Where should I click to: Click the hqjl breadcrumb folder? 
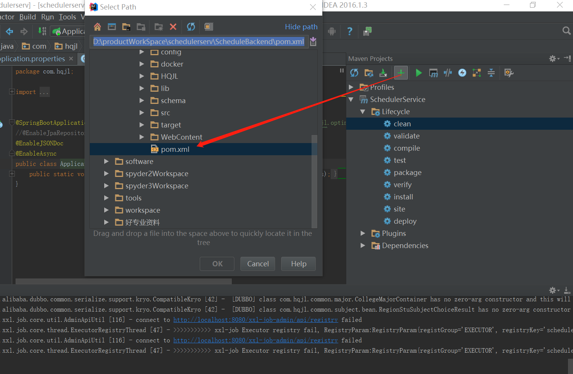pyautogui.click(x=66, y=46)
